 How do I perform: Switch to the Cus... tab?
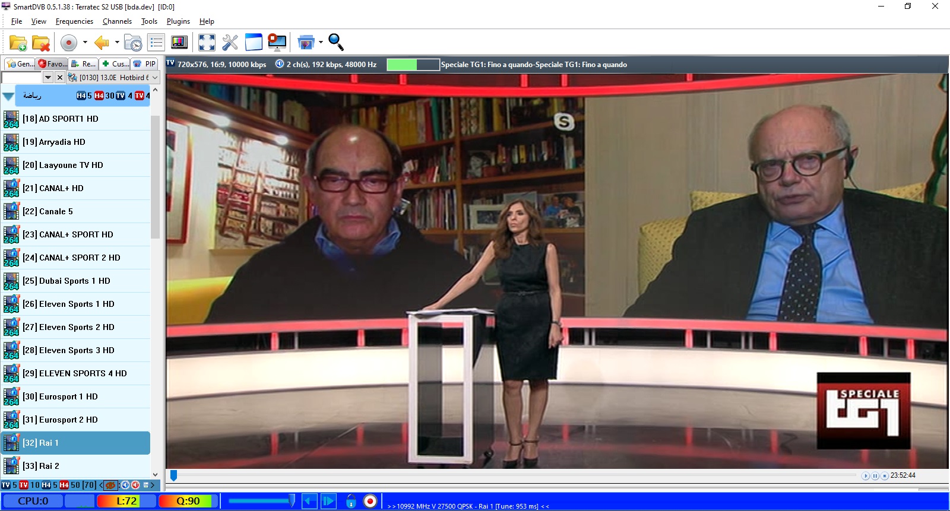pos(115,64)
